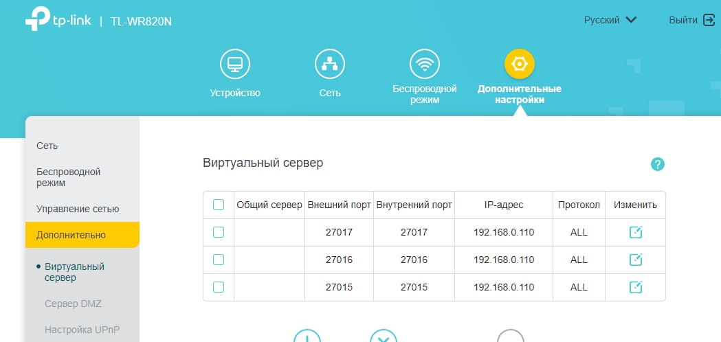
Task: Open the Настройка UPnP submenu item
Action: pyautogui.click(x=82, y=330)
